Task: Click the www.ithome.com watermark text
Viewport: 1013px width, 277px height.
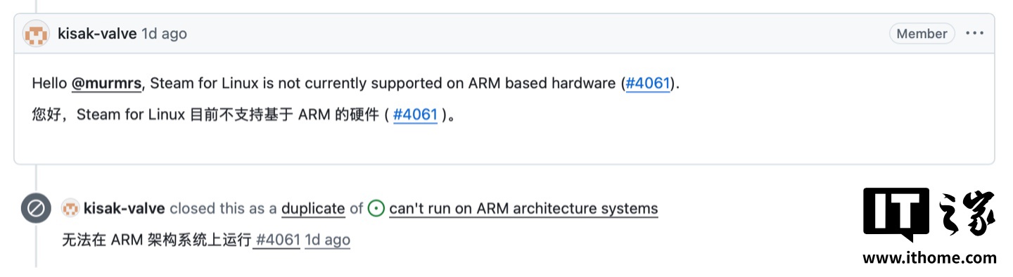Action: (x=929, y=258)
